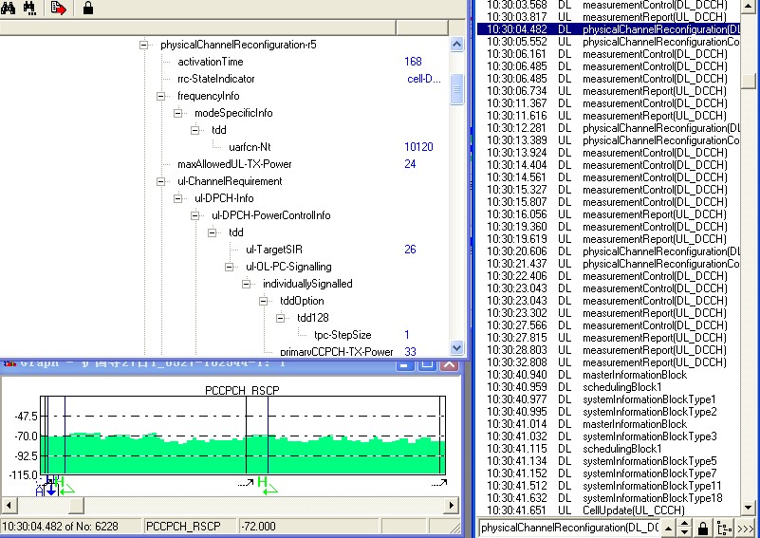
Task: Click the export icon with red arrow
Action: tap(59, 9)
